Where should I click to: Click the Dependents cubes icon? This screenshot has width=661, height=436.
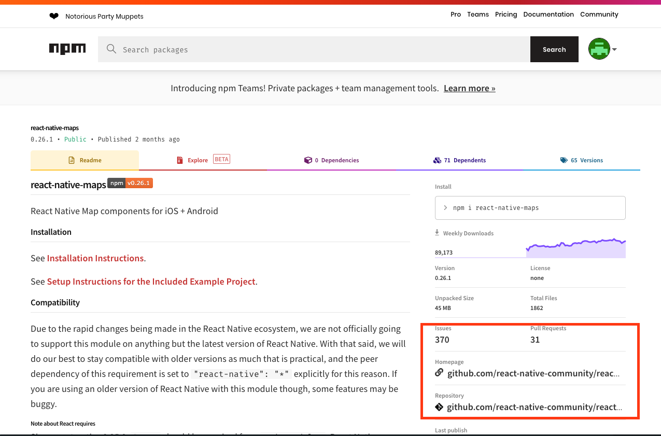tap(437, 160)
